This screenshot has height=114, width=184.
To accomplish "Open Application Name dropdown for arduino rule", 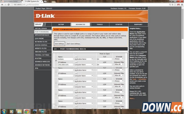I will 84,59.
